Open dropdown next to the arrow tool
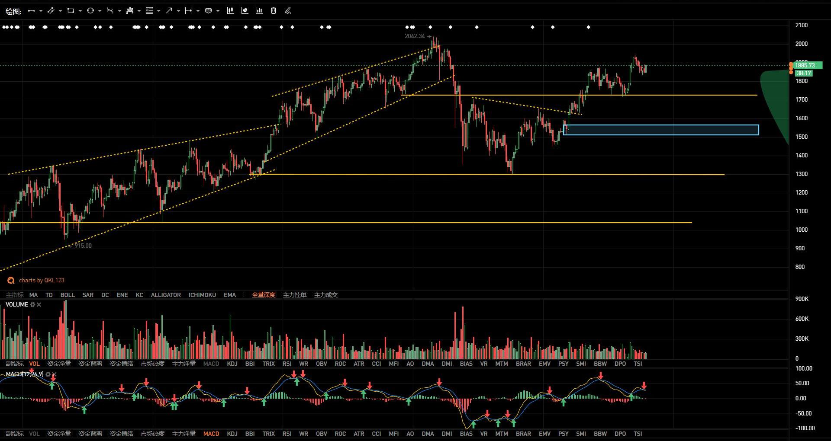 coord(178,11)
